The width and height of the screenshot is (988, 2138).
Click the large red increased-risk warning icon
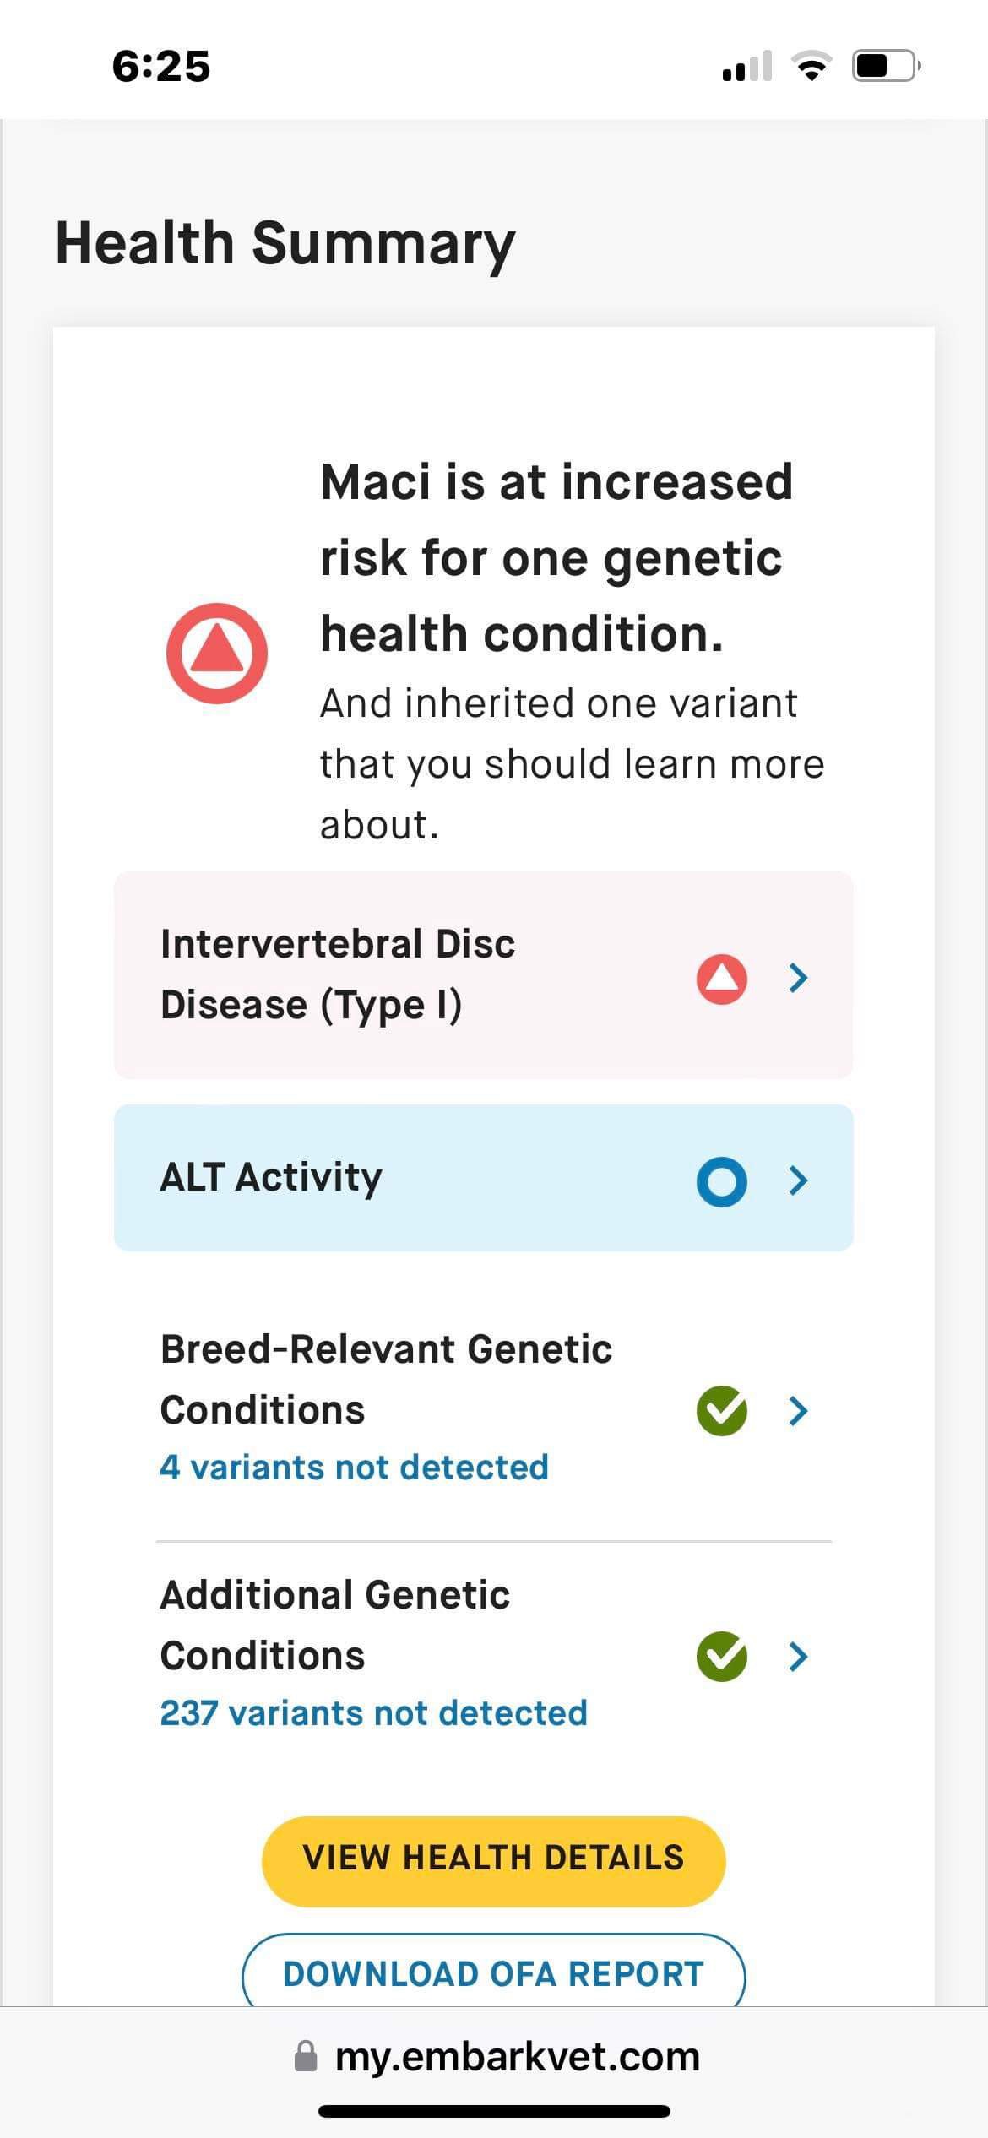[x=217, y=653]
